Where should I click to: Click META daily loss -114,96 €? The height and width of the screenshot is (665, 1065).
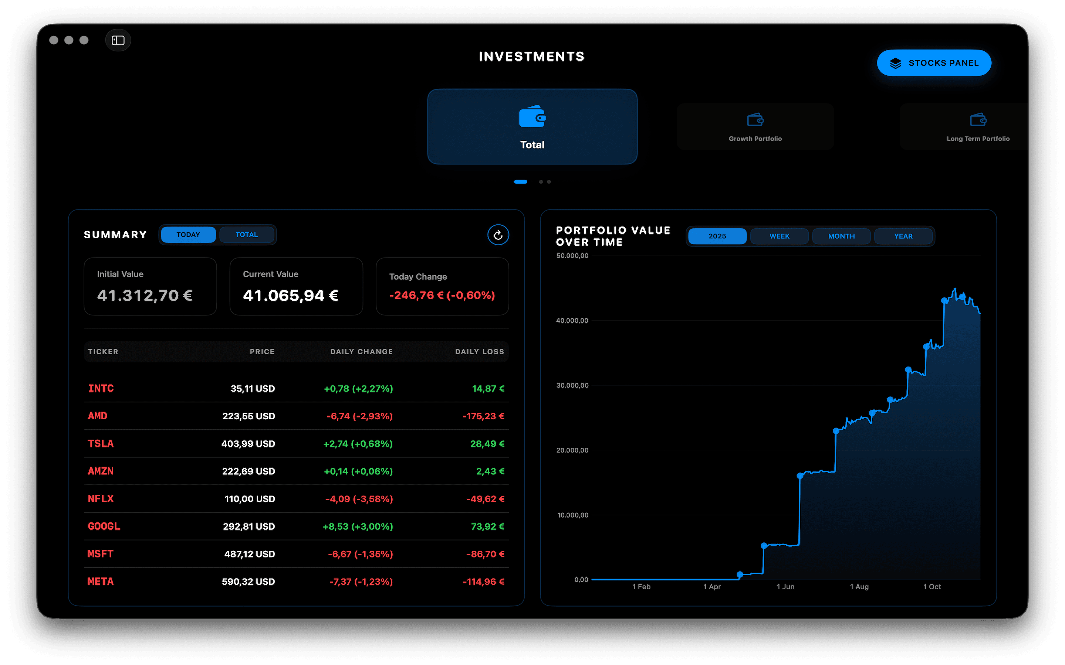(483, 582)
